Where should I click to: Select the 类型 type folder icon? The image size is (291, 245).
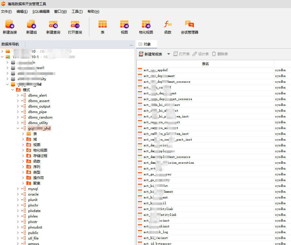pyautogui.click(x=29, y=172)
